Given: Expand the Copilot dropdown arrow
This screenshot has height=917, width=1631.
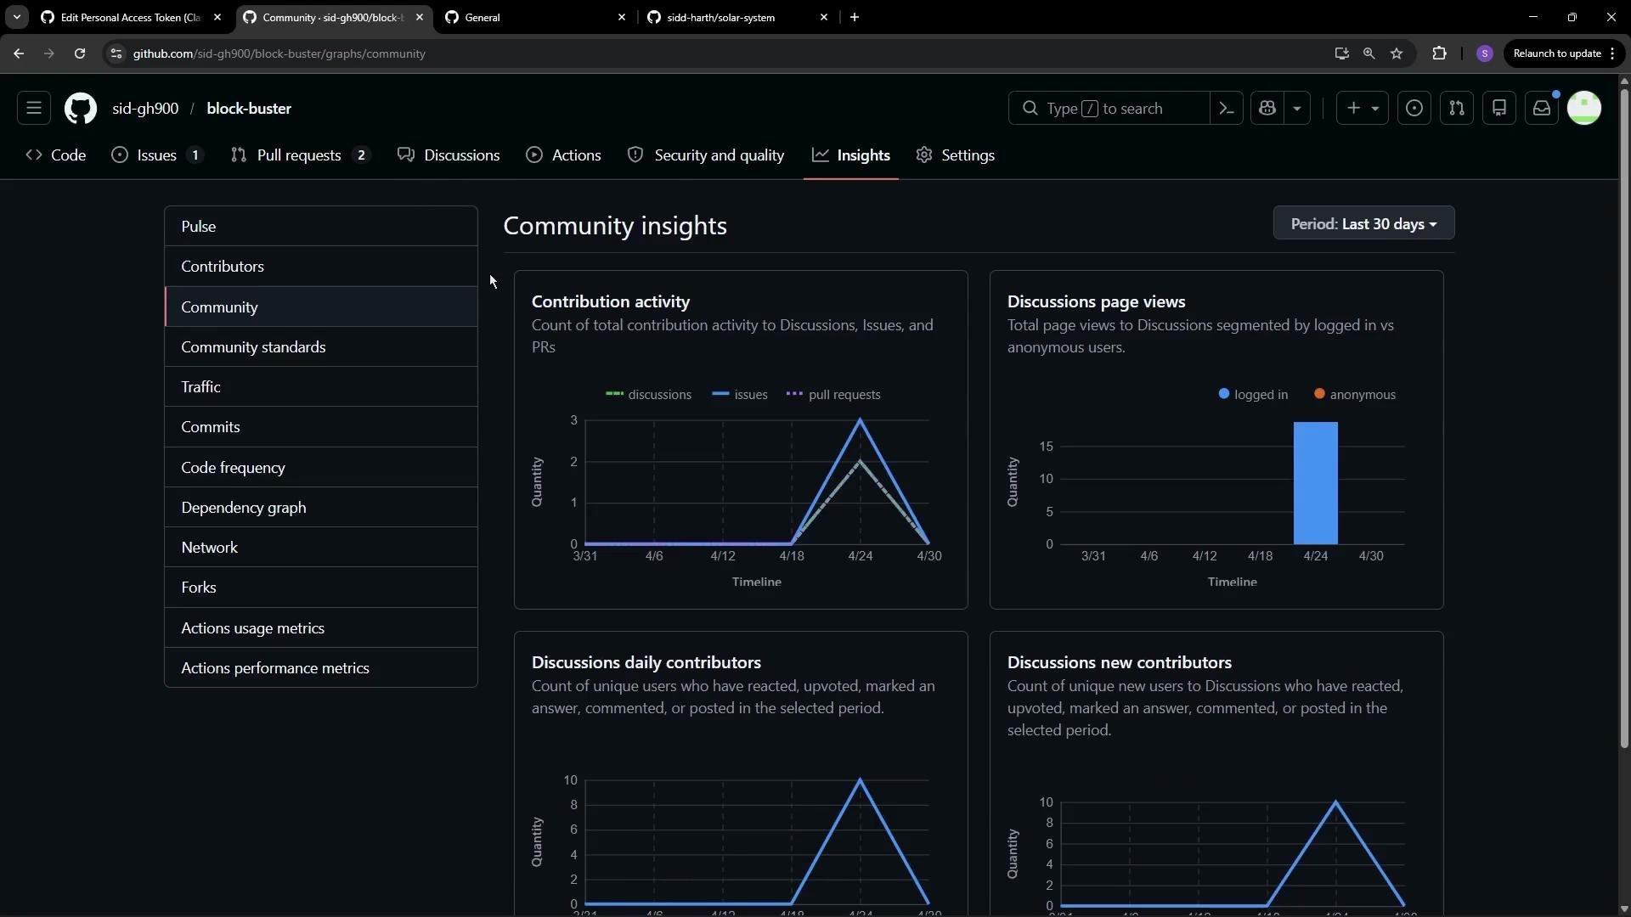Looking at the screenshot, I should [x=1297, y=108].
